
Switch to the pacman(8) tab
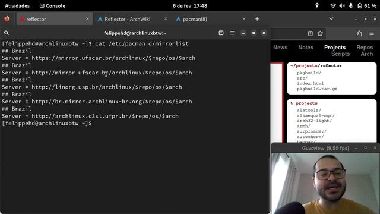[x=210, y=19]
